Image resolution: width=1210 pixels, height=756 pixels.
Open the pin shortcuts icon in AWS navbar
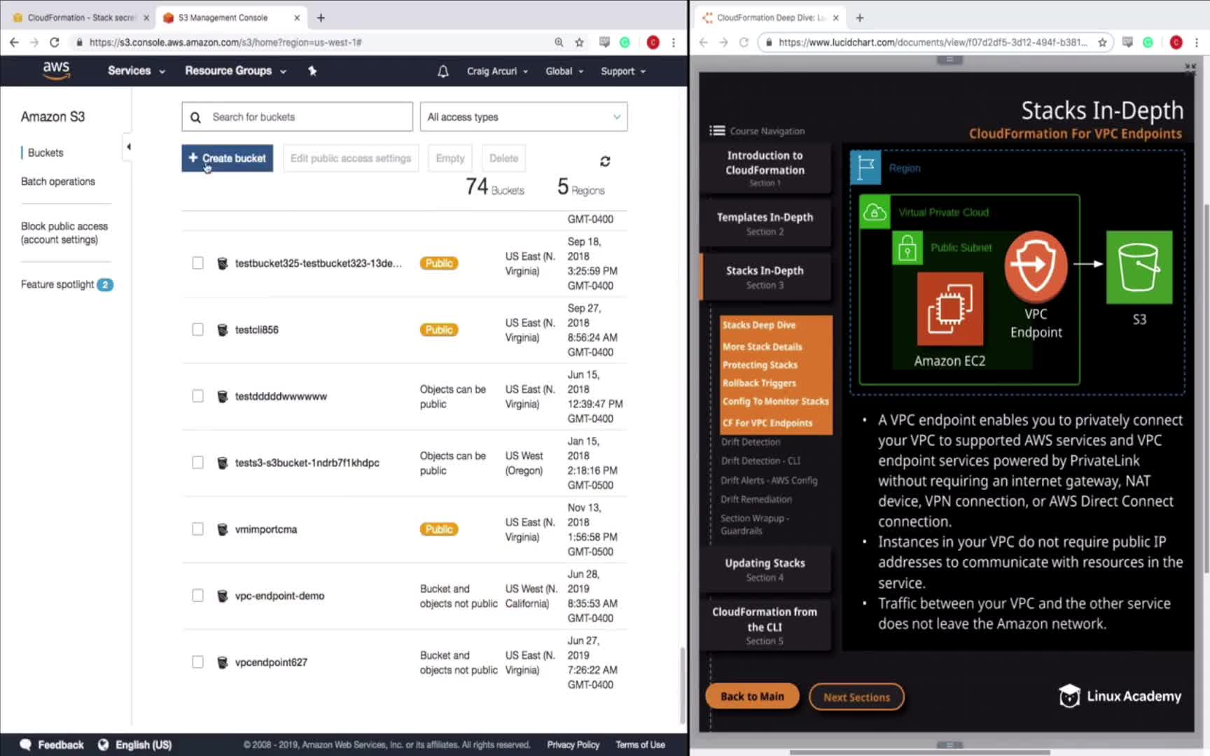pos(312,71)
